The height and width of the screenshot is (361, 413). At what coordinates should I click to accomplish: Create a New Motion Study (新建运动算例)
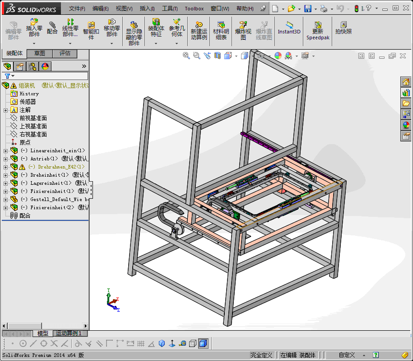point(199,31)
